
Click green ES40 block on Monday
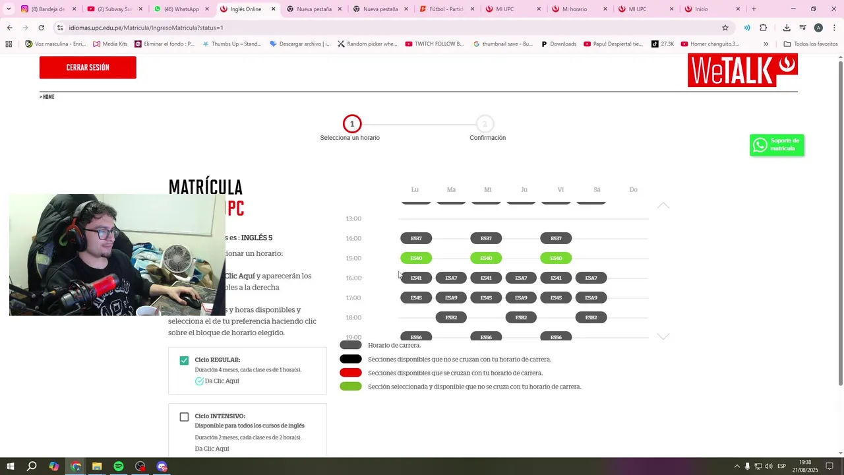(x=416, y=258)
